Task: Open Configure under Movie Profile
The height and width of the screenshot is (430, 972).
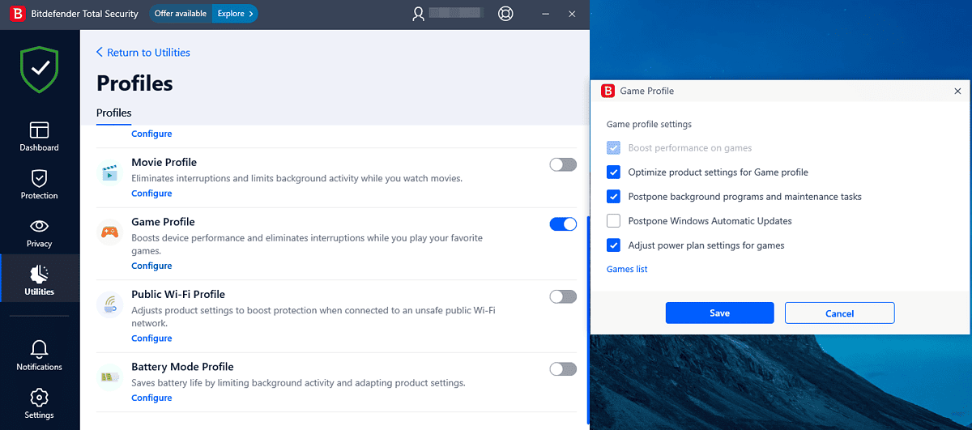Action: [x=151, y=194]
